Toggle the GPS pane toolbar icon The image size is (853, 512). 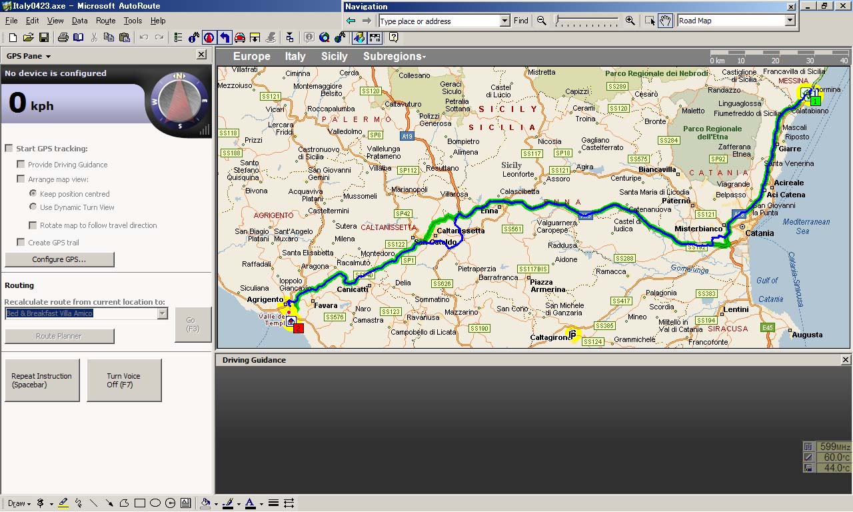tap(209, 37)
